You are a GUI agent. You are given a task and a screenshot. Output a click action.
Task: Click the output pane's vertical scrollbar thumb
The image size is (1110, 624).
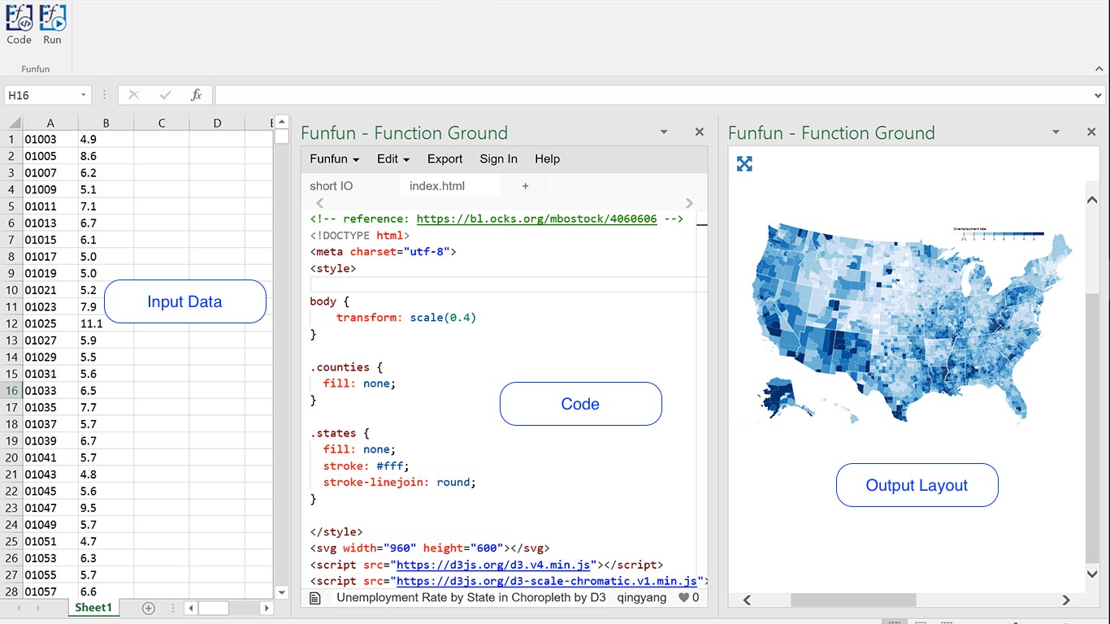[x=1093, y=428]
